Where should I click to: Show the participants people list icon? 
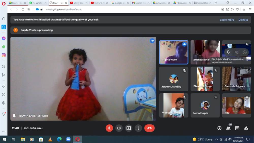click(x=228, y=128)
